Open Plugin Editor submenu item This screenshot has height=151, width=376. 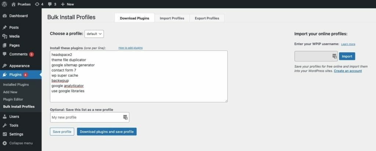point(13,99)
